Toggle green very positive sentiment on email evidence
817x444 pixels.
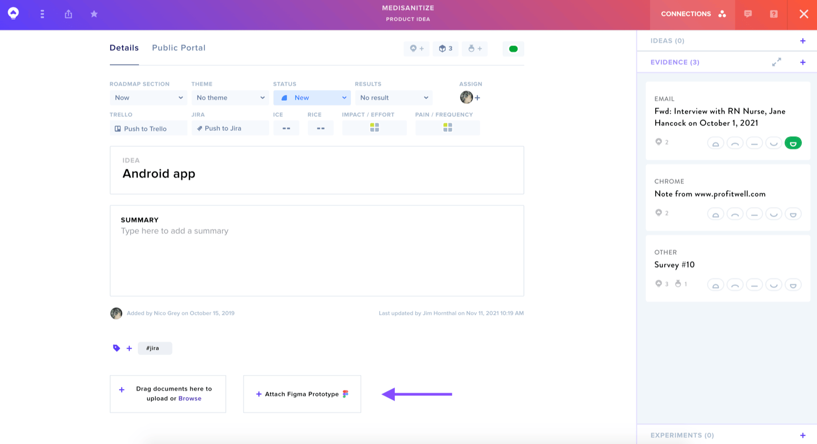tap(793, 143)
